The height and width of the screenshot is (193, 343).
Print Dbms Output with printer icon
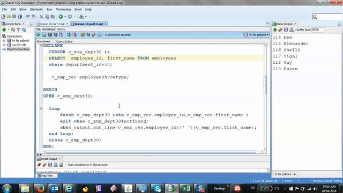click(x=292, y=30)
